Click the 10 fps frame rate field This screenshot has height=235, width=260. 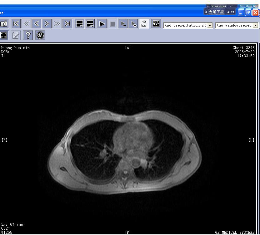click(x=144, y=24)
